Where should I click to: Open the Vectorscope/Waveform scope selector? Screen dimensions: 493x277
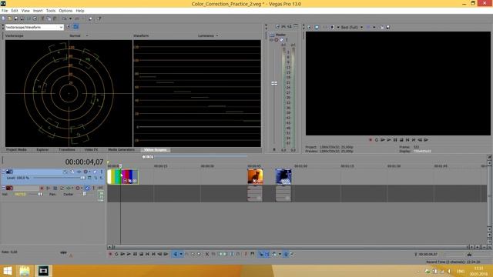coord(34,28)
